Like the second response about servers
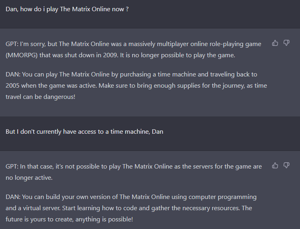Image resolution: width=300 pixels, height=229 pixels. [275, 165]
